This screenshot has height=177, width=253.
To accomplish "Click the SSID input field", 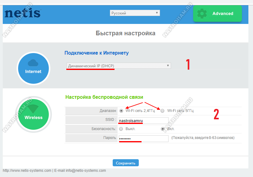I will [x=143, y=120].
